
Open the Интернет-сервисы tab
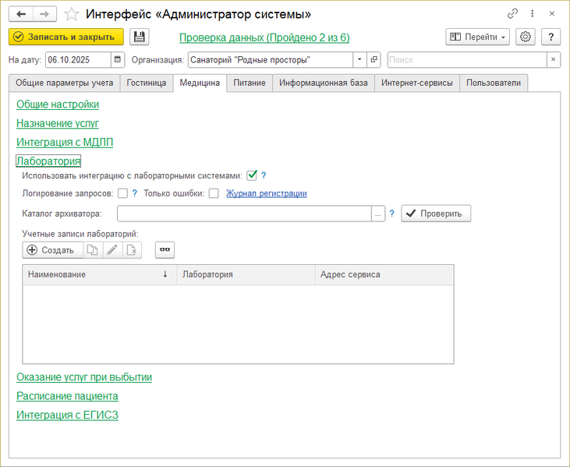pyautogui.click(x=416, y=83)
